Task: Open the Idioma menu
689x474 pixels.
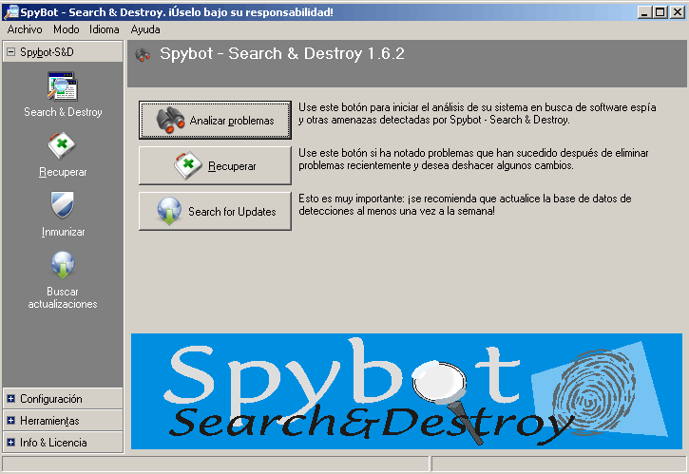Action: pyautogui.click(x=105, y=29)
